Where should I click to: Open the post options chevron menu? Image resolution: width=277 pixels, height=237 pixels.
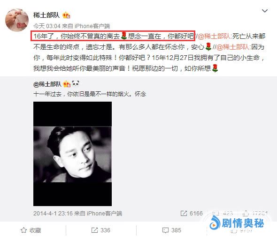[x=264, y=11]
